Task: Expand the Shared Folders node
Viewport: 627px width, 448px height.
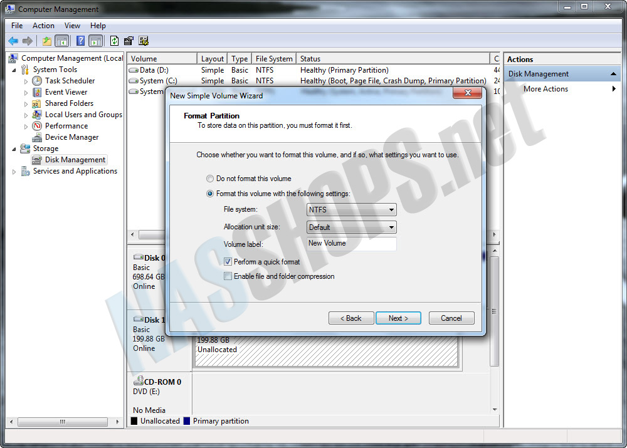Action: (26, 104)
